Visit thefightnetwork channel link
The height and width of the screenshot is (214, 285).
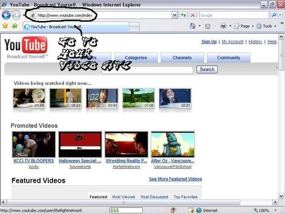pos(126,167)
